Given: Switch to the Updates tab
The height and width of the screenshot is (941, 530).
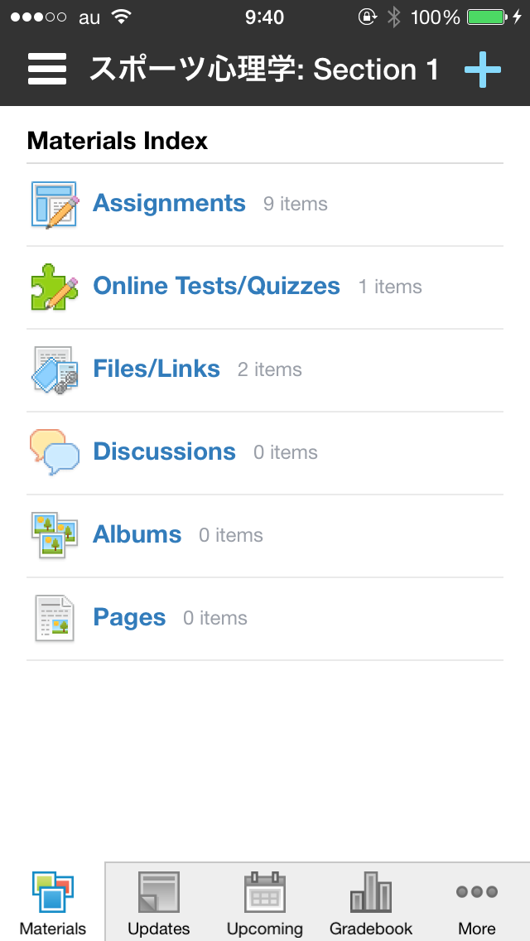Looking at the screenshot, I should [x=158, y=903].
